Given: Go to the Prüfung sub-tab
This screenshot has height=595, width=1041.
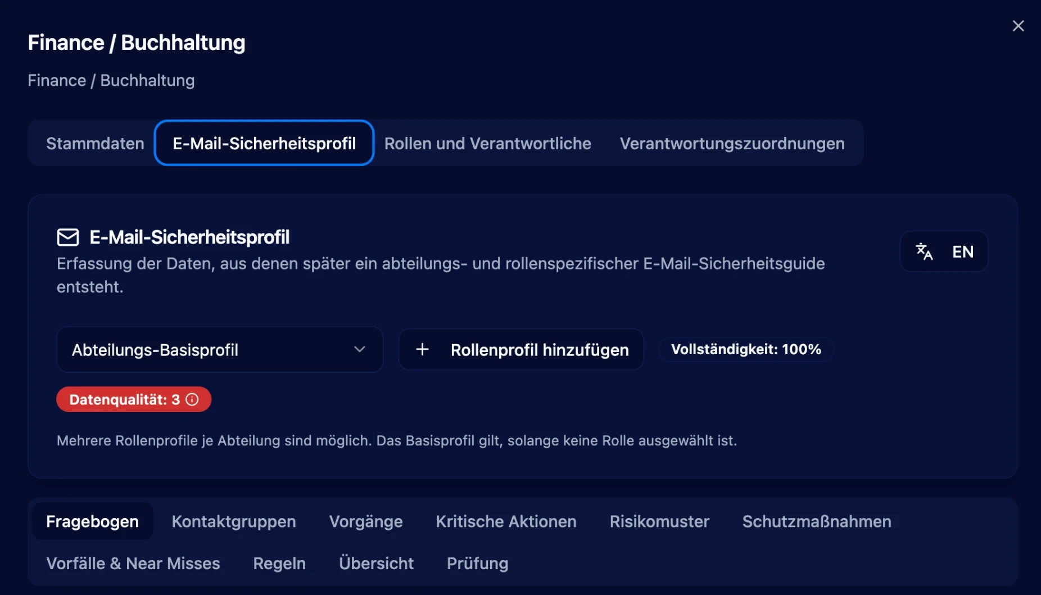Looking at the screenshot, I should [x=477, y=563].
